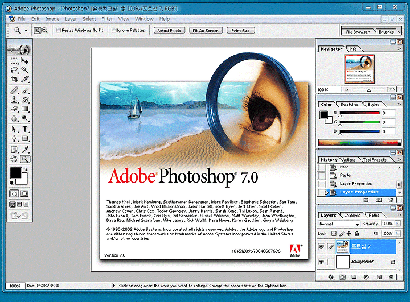The height and width of the screenshot is (302, 410).
Task: Select the Hand tool
Action: click(14, 159)
